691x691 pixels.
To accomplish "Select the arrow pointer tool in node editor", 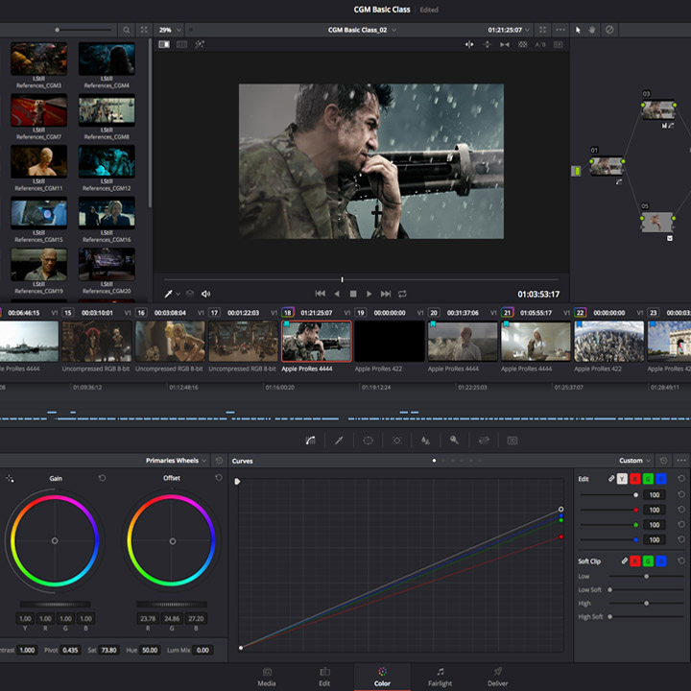I will (578, 30).
